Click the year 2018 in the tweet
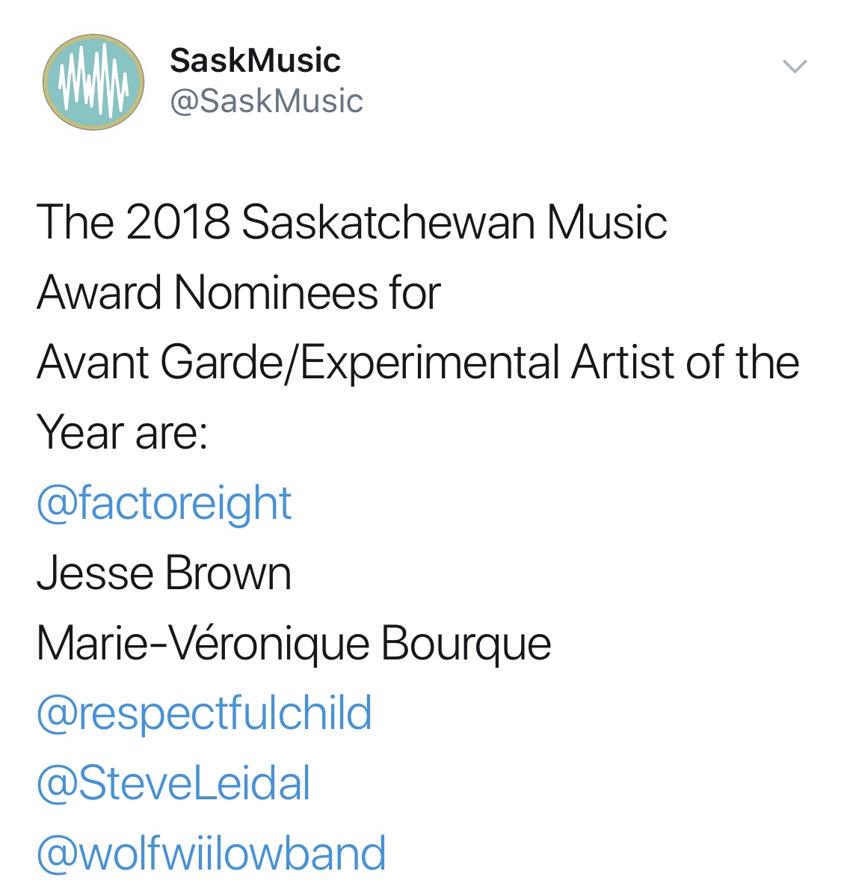This screenshot has width=841, height=895. tap(178, 222)
